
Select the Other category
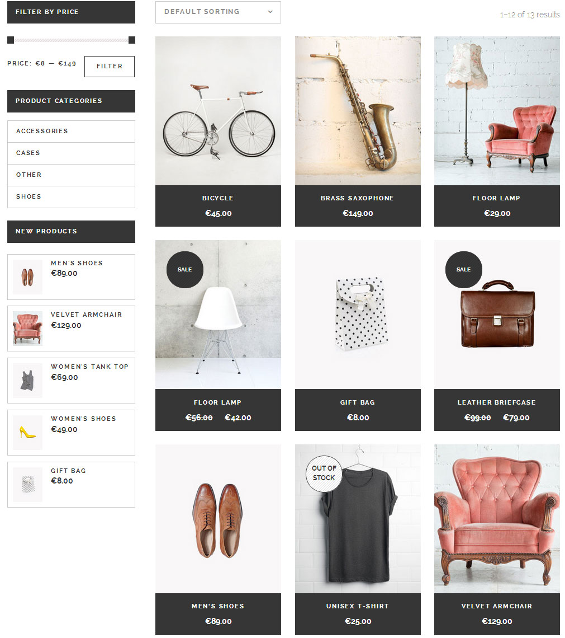[71, 175]
